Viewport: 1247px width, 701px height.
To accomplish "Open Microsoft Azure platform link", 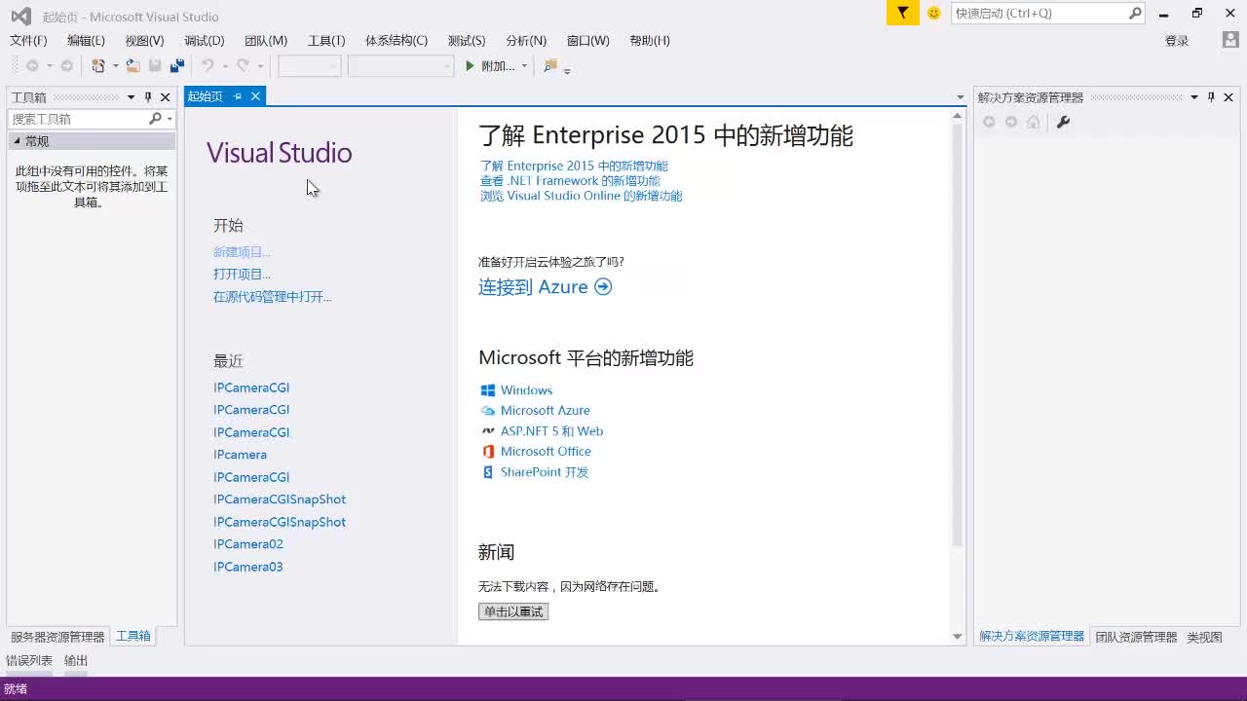I will (546, 411).
